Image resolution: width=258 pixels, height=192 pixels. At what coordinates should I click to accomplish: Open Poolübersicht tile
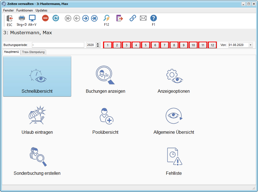105,121
